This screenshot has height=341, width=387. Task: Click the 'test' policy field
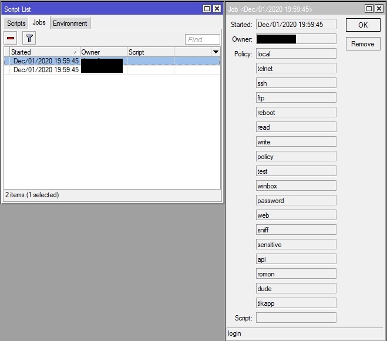pyautogui.click(x=296, y=171)
